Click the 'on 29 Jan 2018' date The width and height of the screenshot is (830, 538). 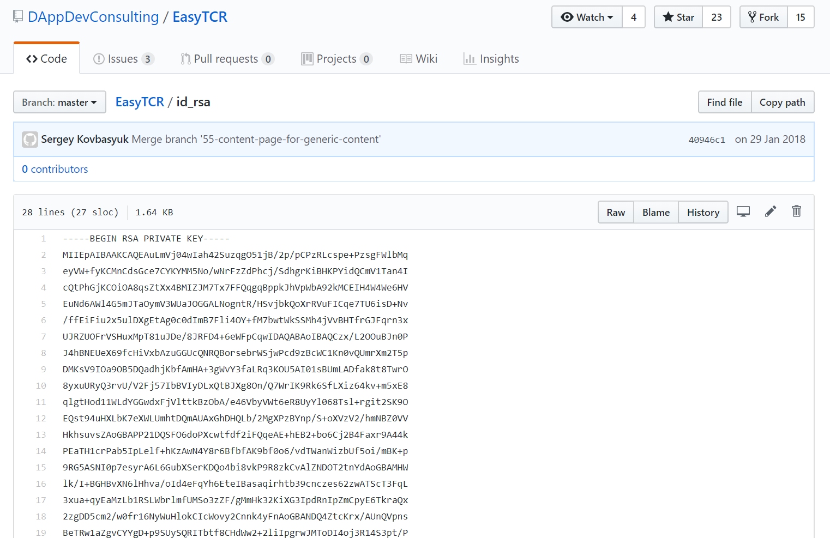770,139
